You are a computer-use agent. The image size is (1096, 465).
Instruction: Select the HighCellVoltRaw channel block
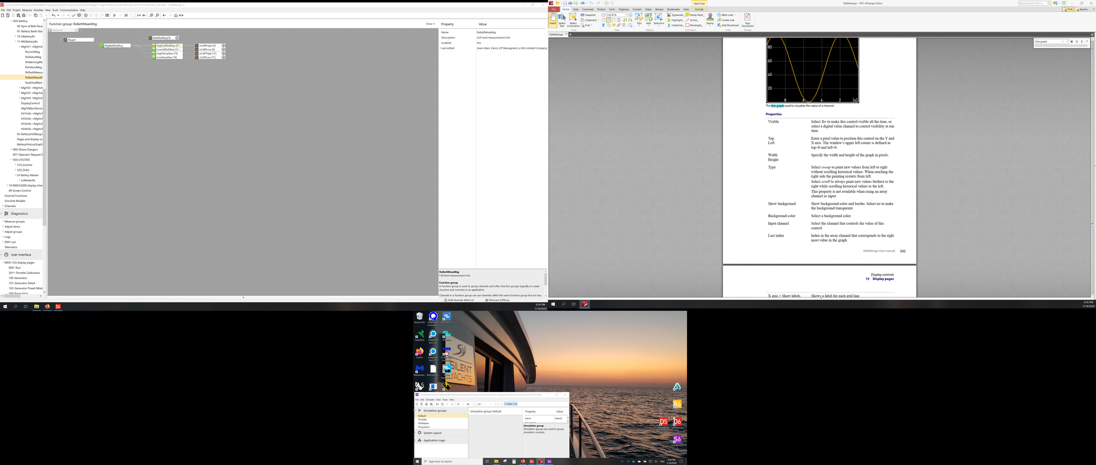(167, 46)
